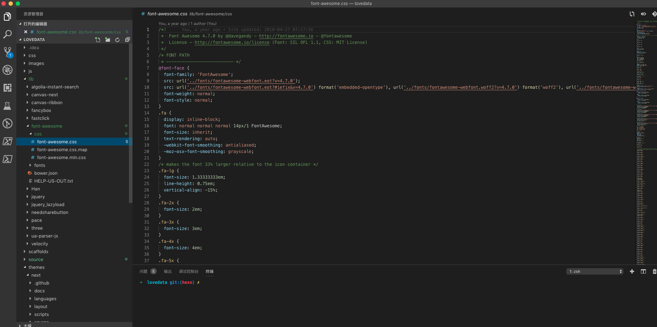Collapse all folders in LOVEDATA explorer
The height and width of the screenshot is (327, 657).
[127, 40]
